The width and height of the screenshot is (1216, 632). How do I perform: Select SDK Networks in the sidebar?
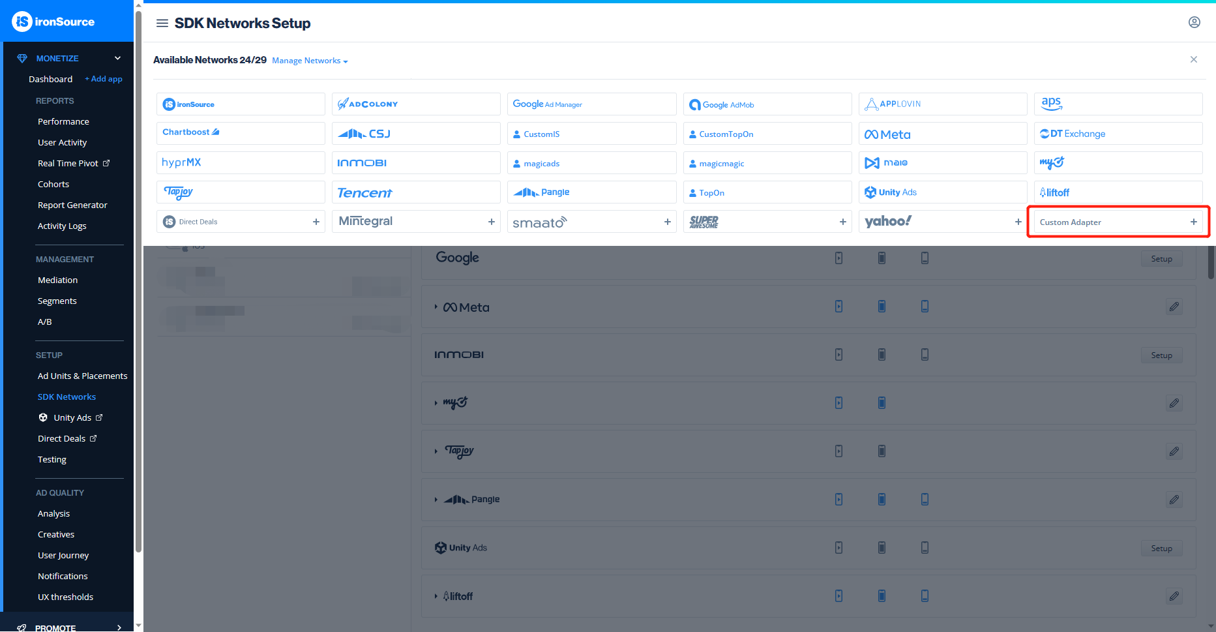click(x=67, y=397)
